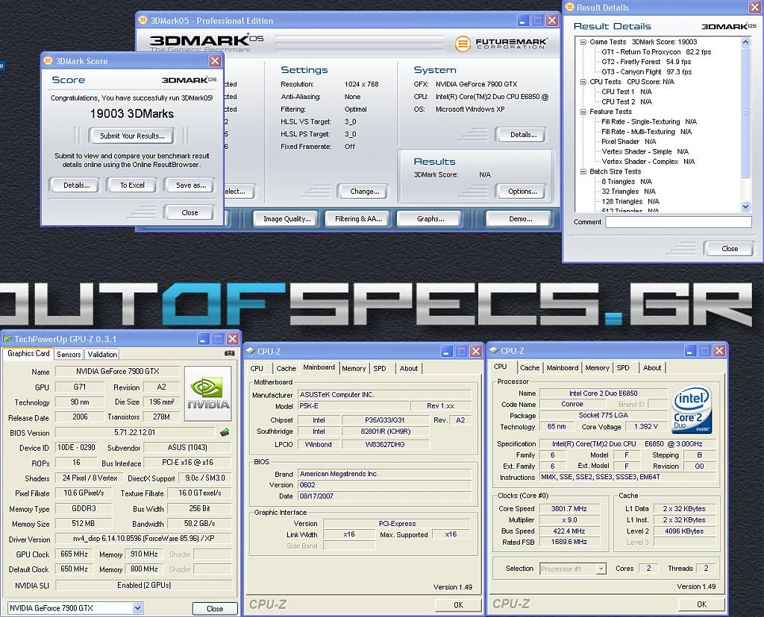The width and height of the screenshot is (764, 617).
Task: Click the GPU-Z screenshot camera icon
Action: (230, 353)
